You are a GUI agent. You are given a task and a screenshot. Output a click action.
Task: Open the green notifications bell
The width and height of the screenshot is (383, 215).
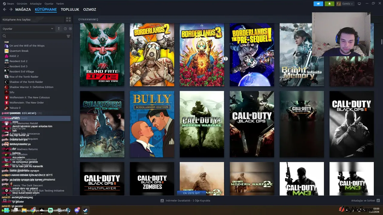(x=330, y=4)
